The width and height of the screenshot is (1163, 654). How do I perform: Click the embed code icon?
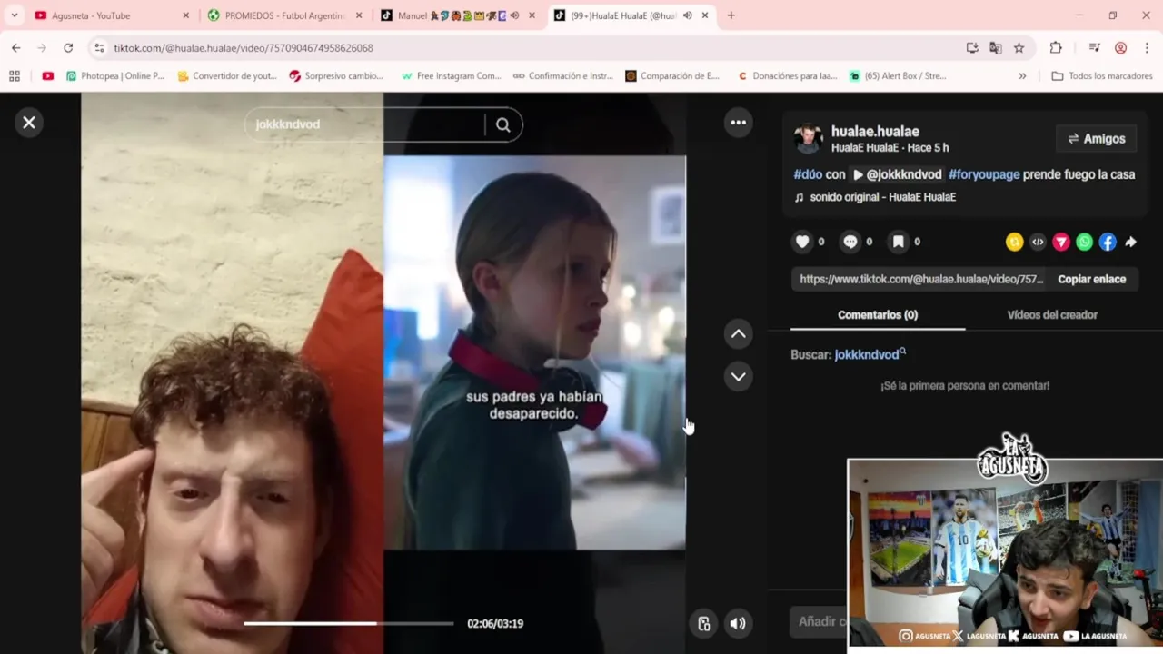(x=1038, y=242)
